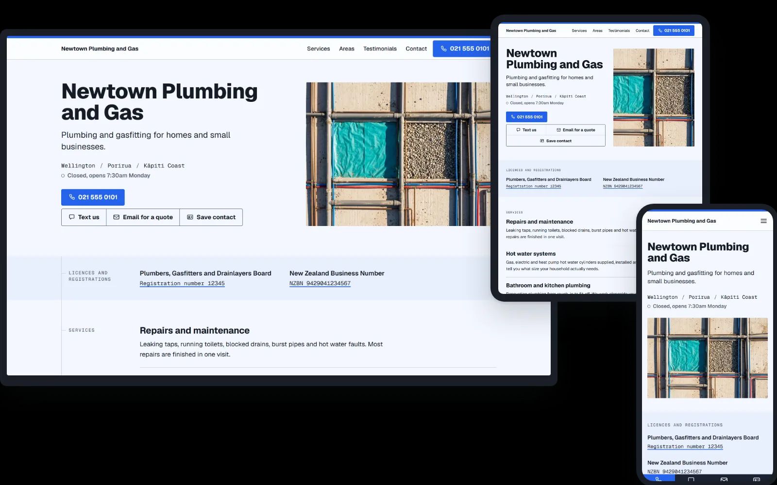Click Contact in the tablet navigation
777x485 pixels.
[642, 31]
